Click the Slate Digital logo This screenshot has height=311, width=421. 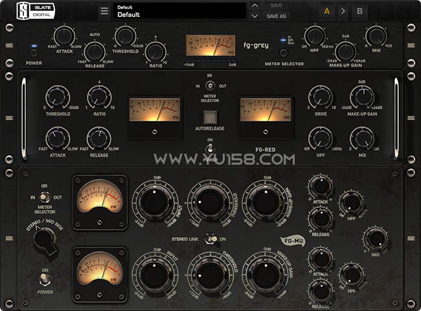click(x=36, y=11)
